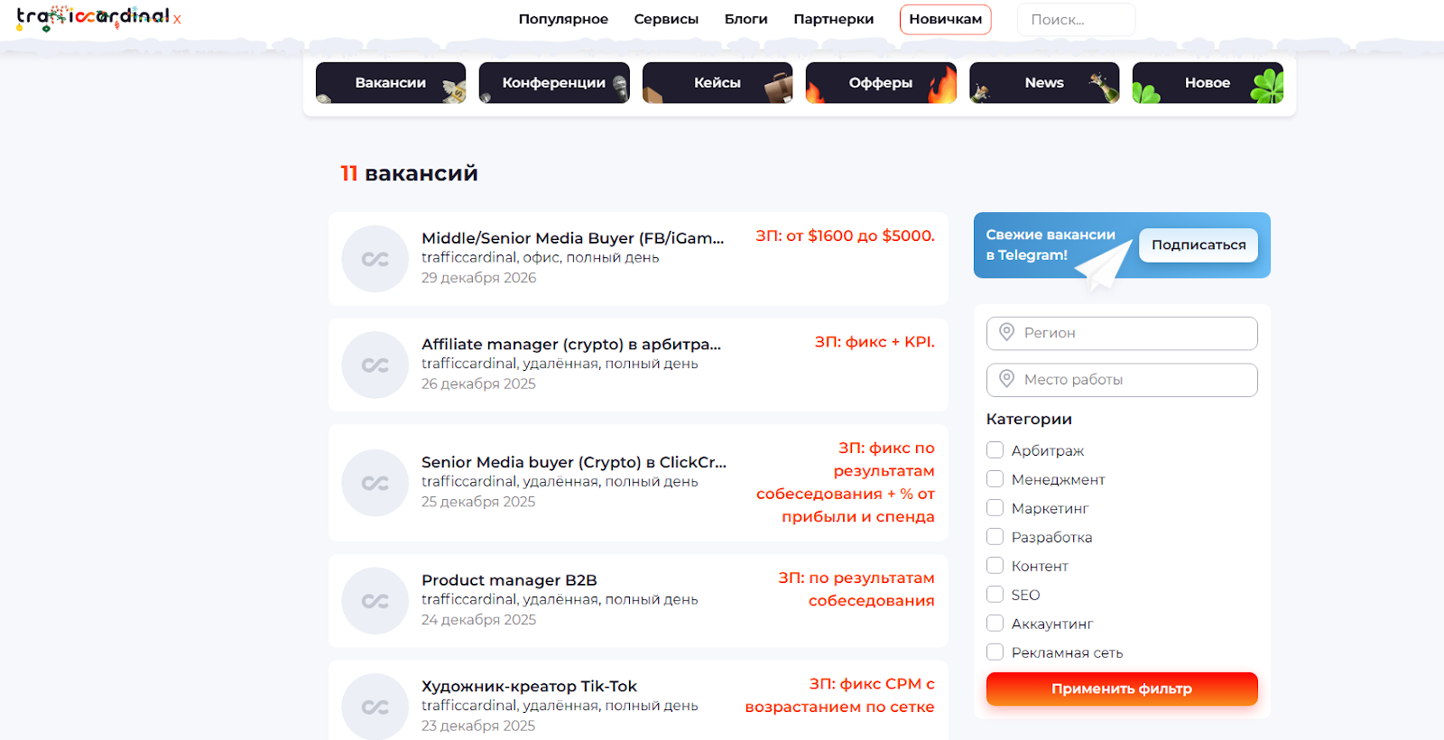The width and height of the screenshot is (1444, 740).
Task: Open Senior Media buyer (Crypto) in ClickCr... vacancy
Action: (x=574, y=462)
